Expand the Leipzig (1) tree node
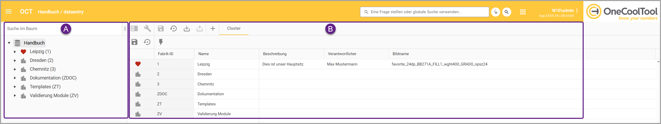Image resolution: width=661 pixels, height=124 pixels. pyautogui.click(x=15, y=52)
